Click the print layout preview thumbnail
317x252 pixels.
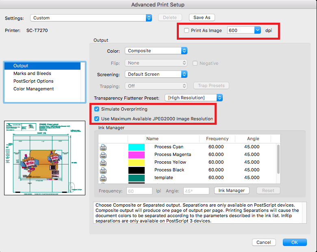point(45,158)
